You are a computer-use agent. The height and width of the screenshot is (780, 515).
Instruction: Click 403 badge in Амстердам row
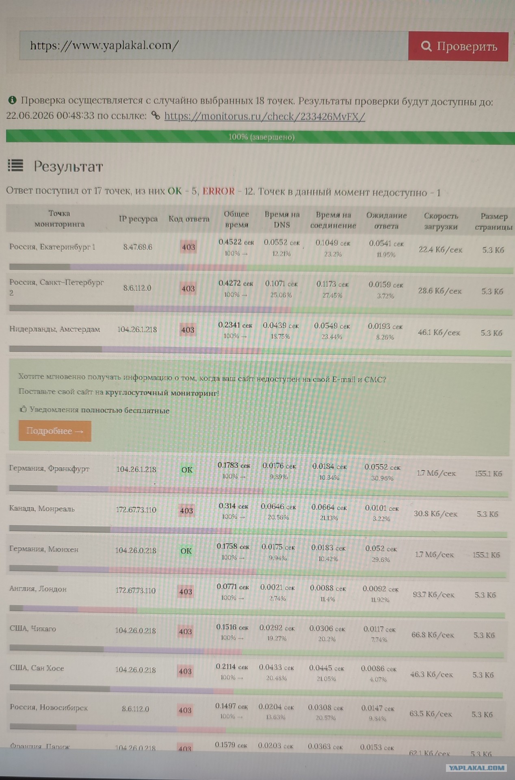[188, 330]
